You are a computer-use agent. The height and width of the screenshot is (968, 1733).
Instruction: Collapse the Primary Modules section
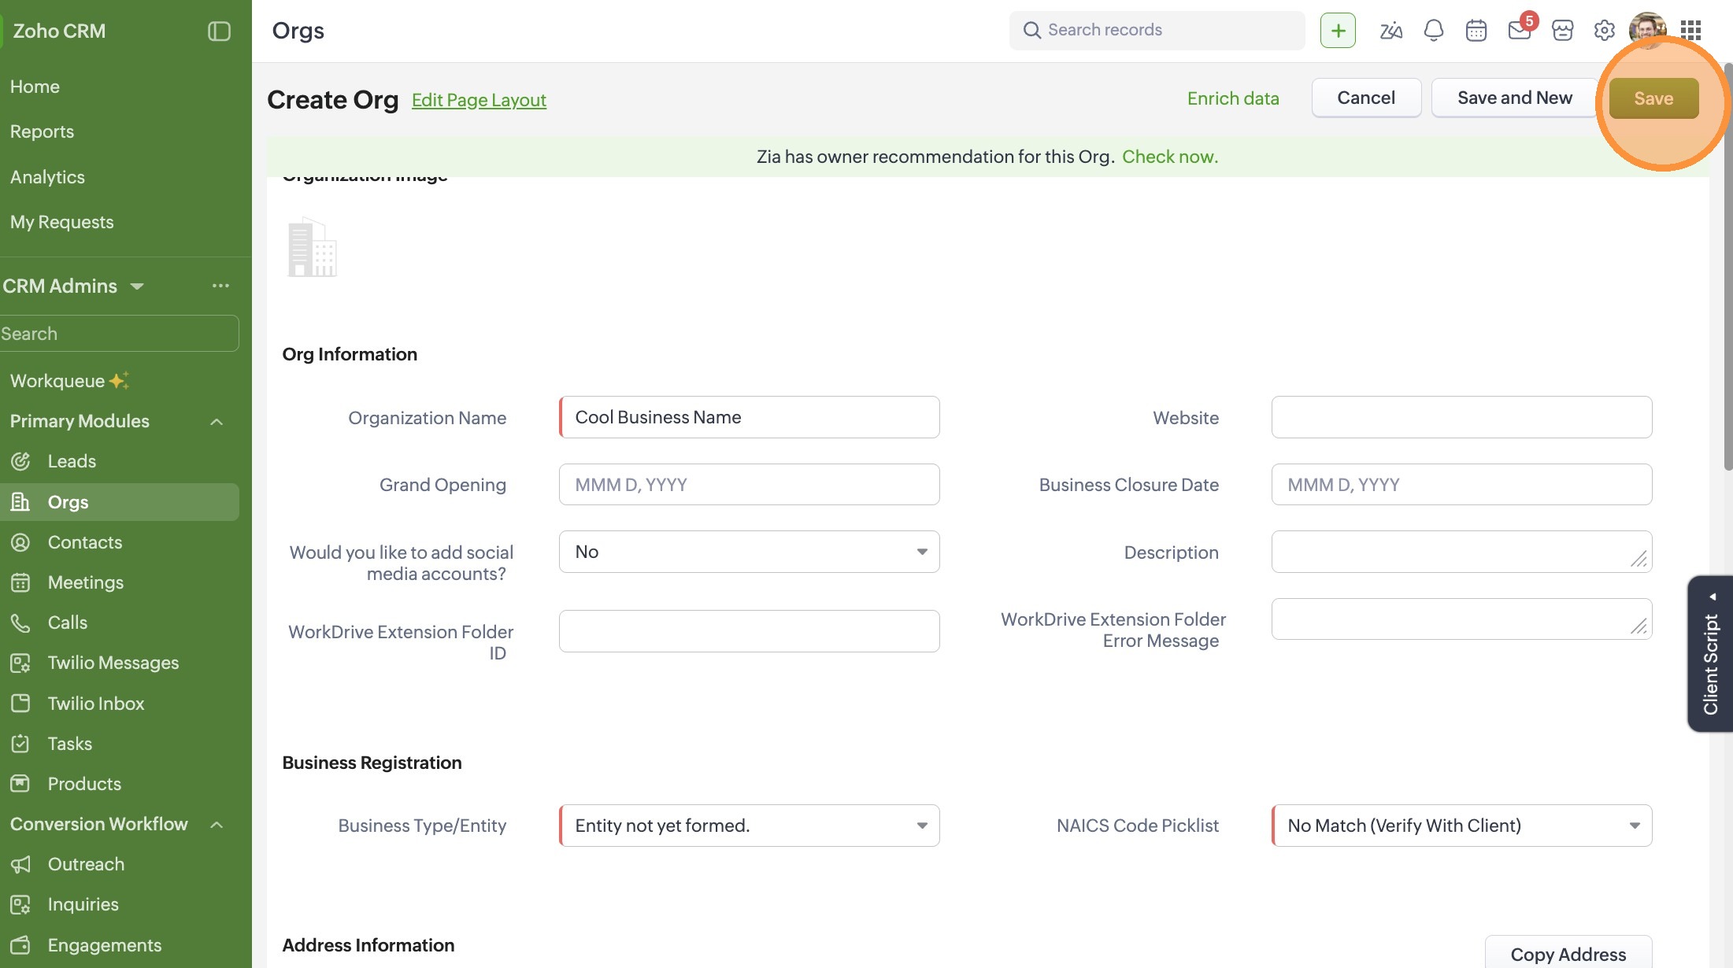(x=217, y=422)
